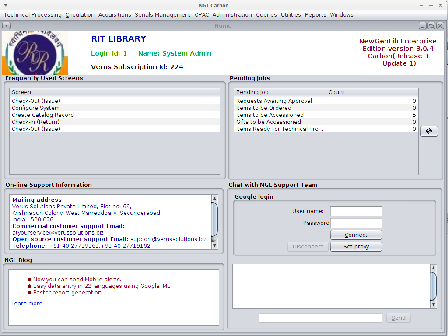Click the support info scroll up arrow
This screenshot has width=448, height=336.
pos(214,198)
